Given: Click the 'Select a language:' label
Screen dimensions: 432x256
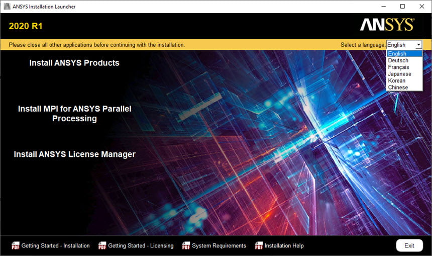Looking at the screenshot, I should click(363, 45).
